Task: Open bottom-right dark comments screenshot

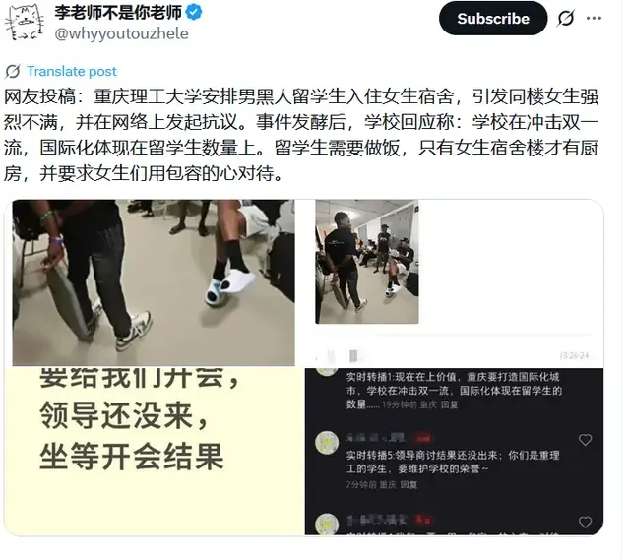Action: 454,452
